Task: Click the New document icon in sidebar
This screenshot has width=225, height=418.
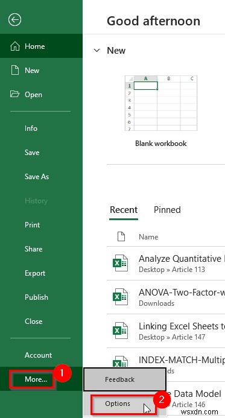Action: [x=15, y=71]
